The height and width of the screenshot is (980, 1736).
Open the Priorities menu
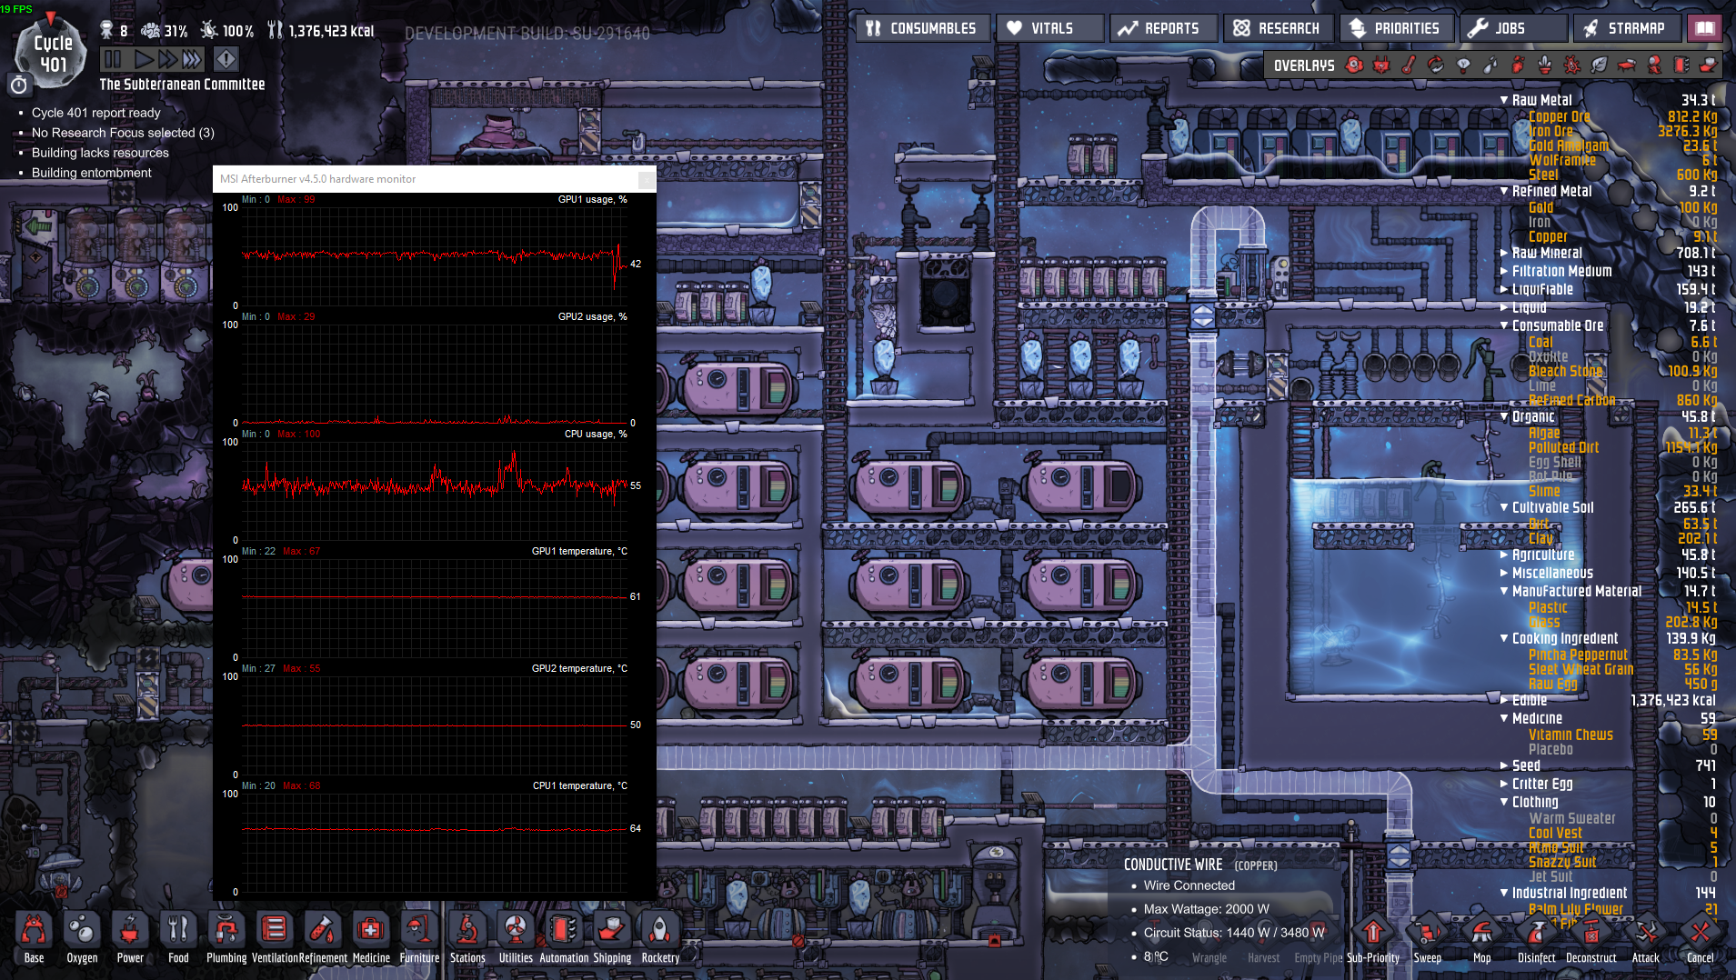point(1395,28)
